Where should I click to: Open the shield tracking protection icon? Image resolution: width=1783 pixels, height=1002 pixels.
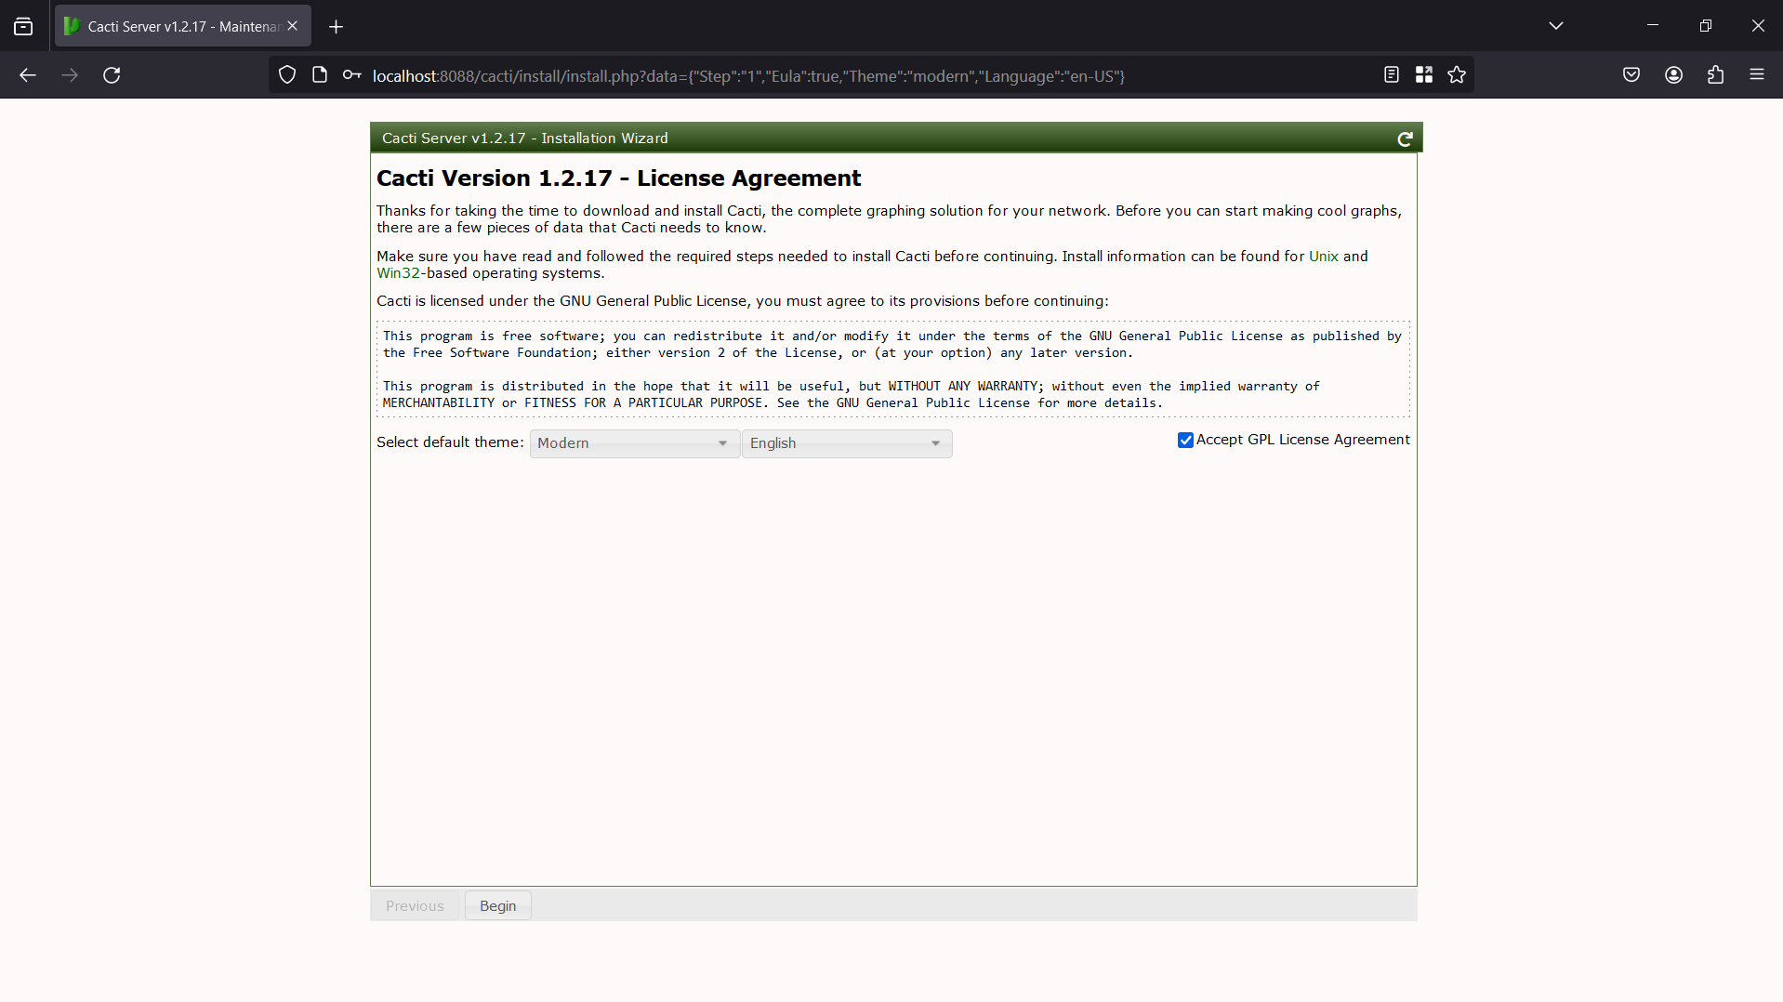pos(287,75)
